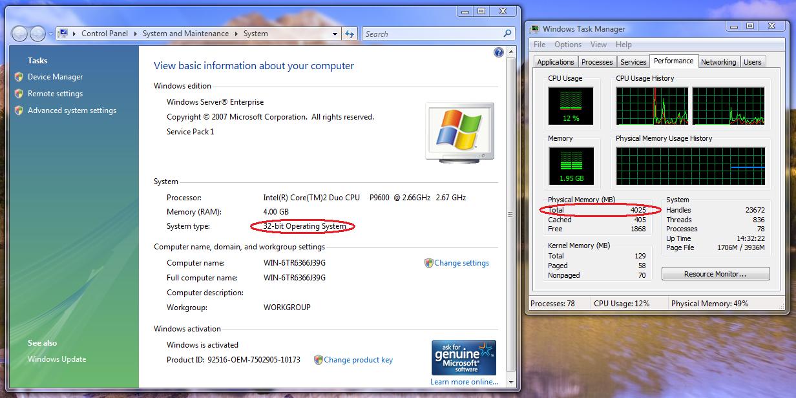This screenshot has width=796, height=398.
Task: Switch to the Processes tab
Action: (x=597, y=62)
